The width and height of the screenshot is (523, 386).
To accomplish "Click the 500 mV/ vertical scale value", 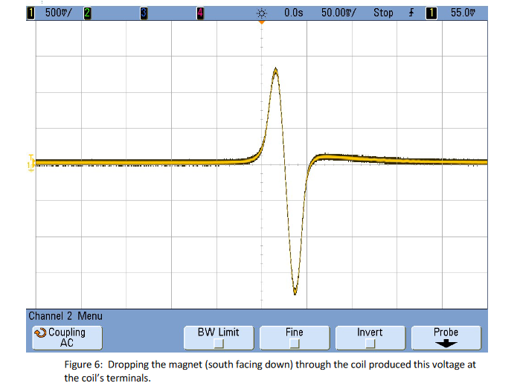I will pos(58,13).
